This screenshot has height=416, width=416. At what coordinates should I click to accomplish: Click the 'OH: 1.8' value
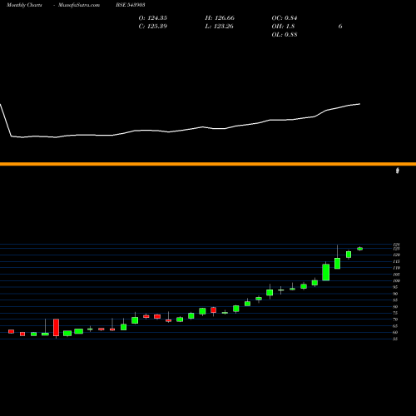pos(283,27)
